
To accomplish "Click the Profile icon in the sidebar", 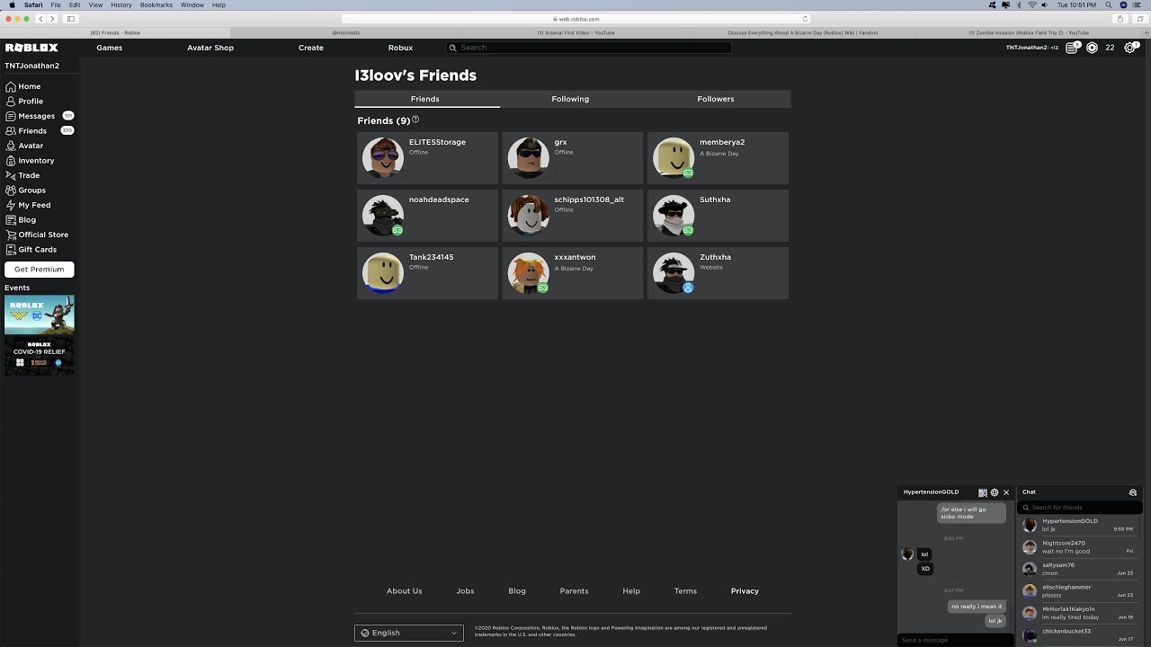I will [11, 102].
